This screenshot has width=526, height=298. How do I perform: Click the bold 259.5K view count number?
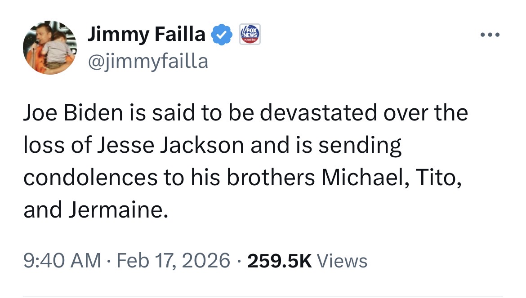[x=279, y=261]
